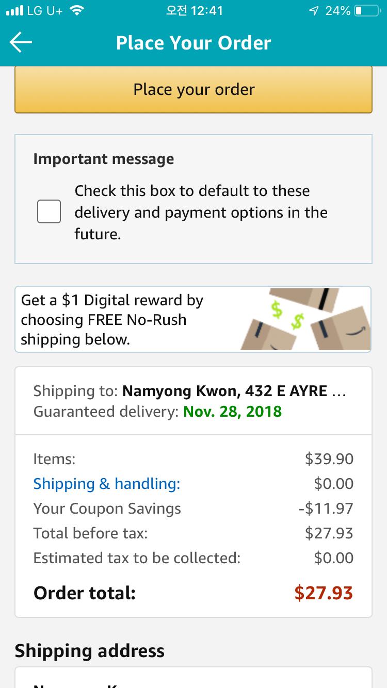Tap the $1 Digital reward banner text

click(112, 320)
